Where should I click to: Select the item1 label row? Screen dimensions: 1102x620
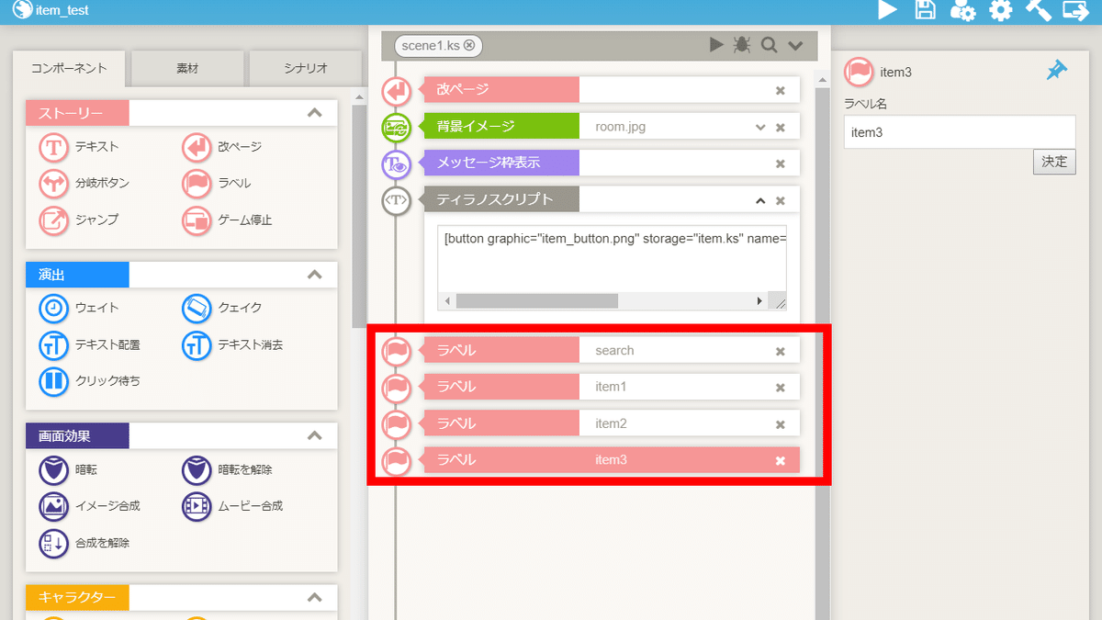(x=612, y=387)
